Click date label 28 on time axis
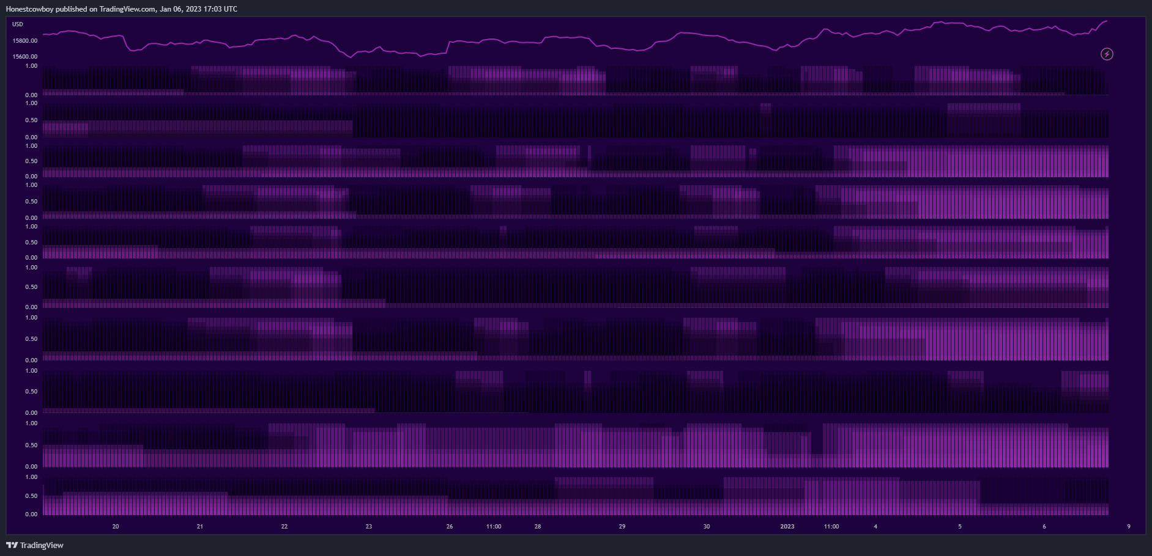The width and height of the screenshot is (1152, 556). click(x=538, y=526)
